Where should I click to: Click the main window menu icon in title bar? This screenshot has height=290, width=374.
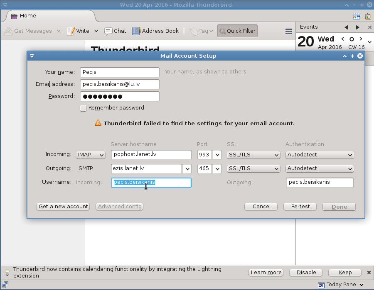coord(5,5)
